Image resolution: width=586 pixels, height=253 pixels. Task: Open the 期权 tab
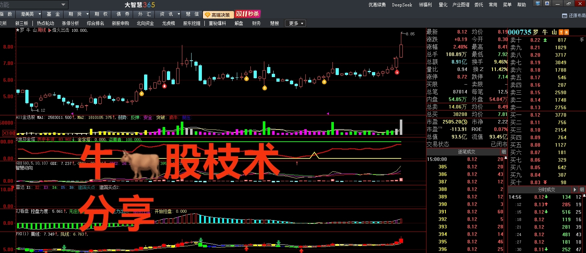click(101, 14)
